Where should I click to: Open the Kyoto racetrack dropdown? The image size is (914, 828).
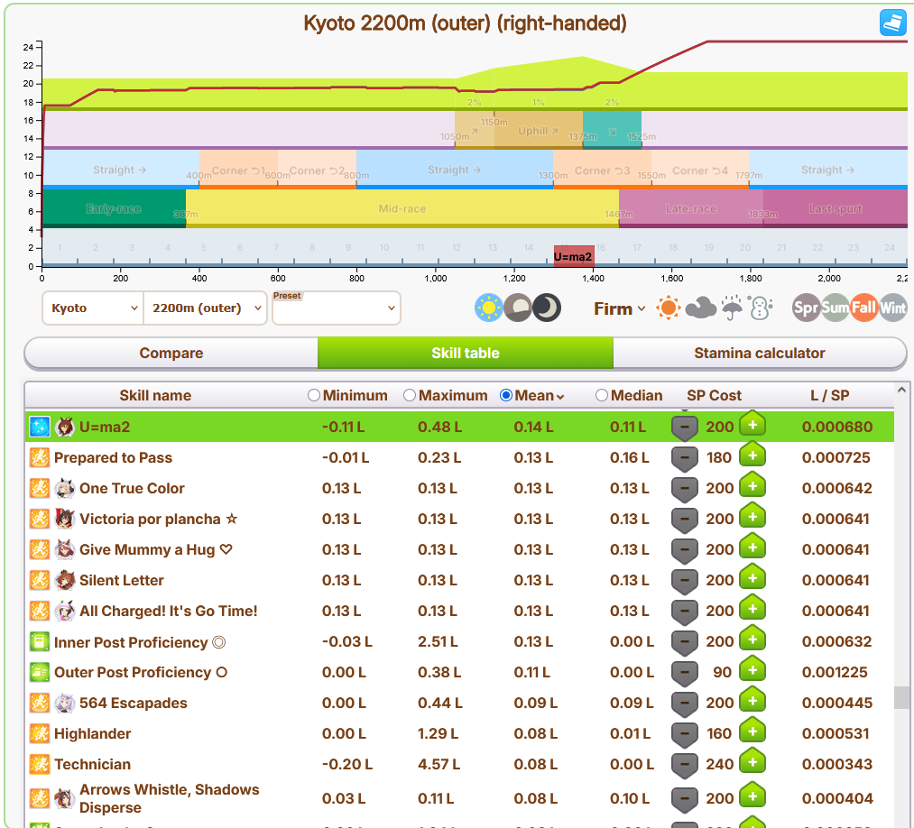point(93,308)
